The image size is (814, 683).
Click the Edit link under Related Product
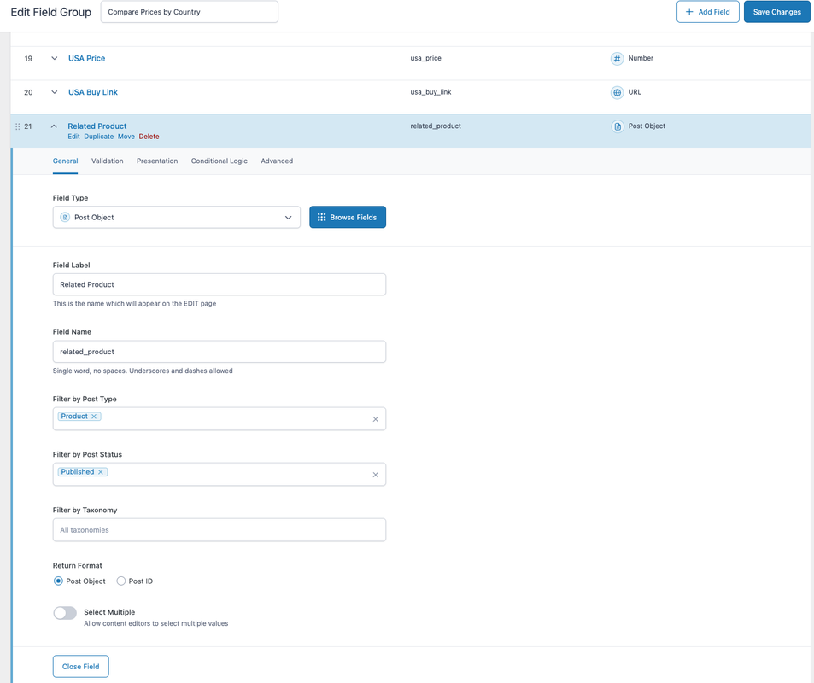73,137
